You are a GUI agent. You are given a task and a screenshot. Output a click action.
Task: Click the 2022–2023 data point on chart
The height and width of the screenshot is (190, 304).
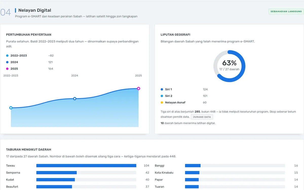point(11,108)
